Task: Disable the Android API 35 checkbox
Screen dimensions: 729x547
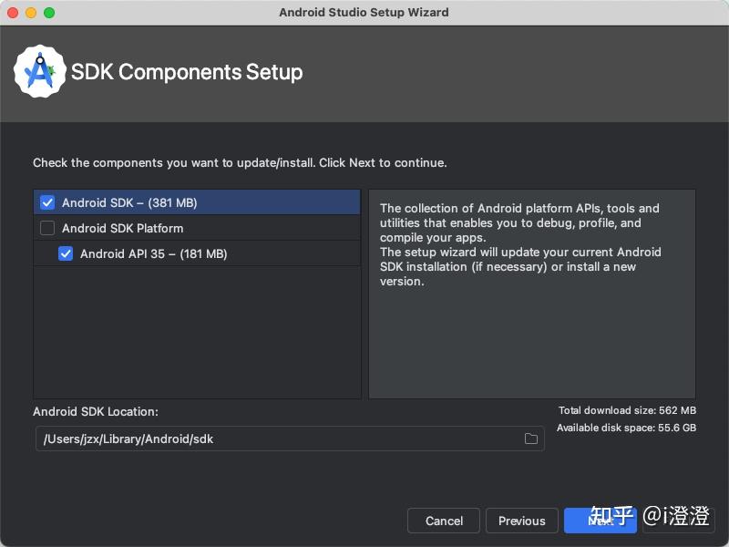Action: (x=65, y=253)
